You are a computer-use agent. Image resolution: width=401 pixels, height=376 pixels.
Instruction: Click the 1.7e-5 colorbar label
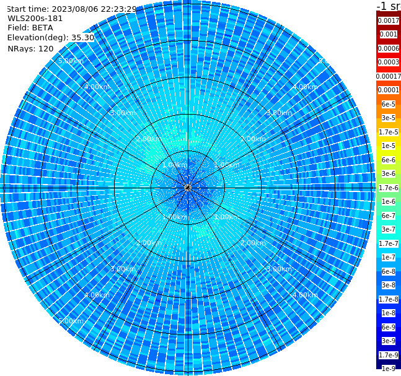pos(389,132)
